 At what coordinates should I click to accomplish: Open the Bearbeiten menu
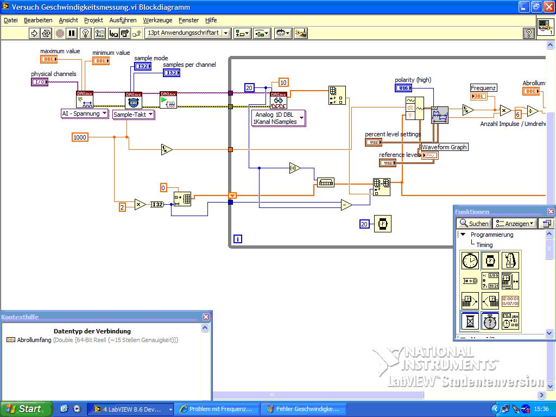coord(38,20)
